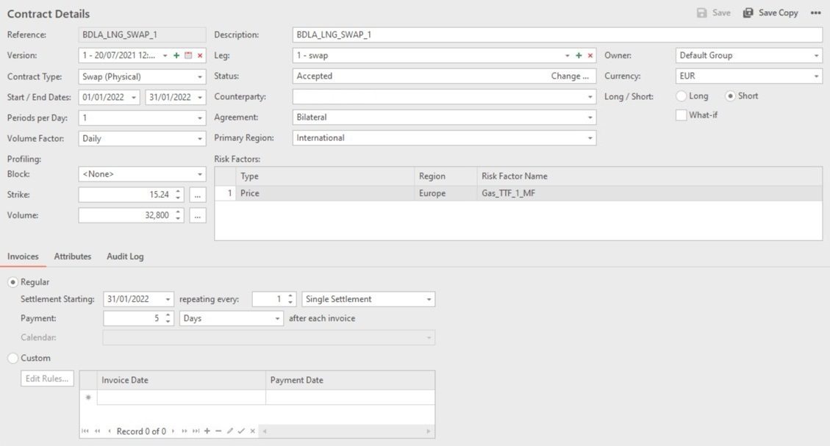The width and height of the screenshot is (830, 446).
Task: Add a new leg with green plus
Action: (579, 56)
